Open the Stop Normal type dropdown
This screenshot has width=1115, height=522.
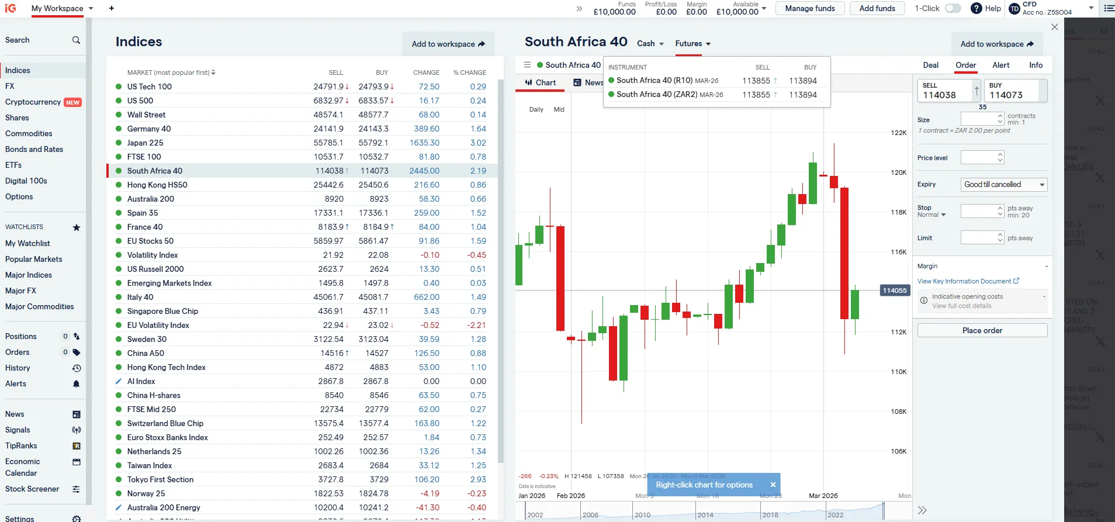932,215
